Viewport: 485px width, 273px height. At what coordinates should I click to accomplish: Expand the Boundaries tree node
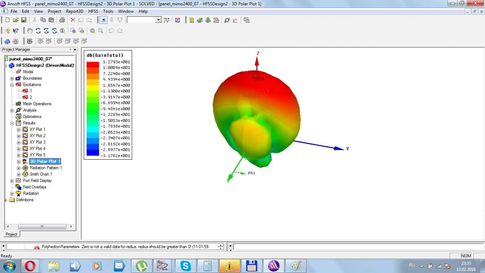12,78
